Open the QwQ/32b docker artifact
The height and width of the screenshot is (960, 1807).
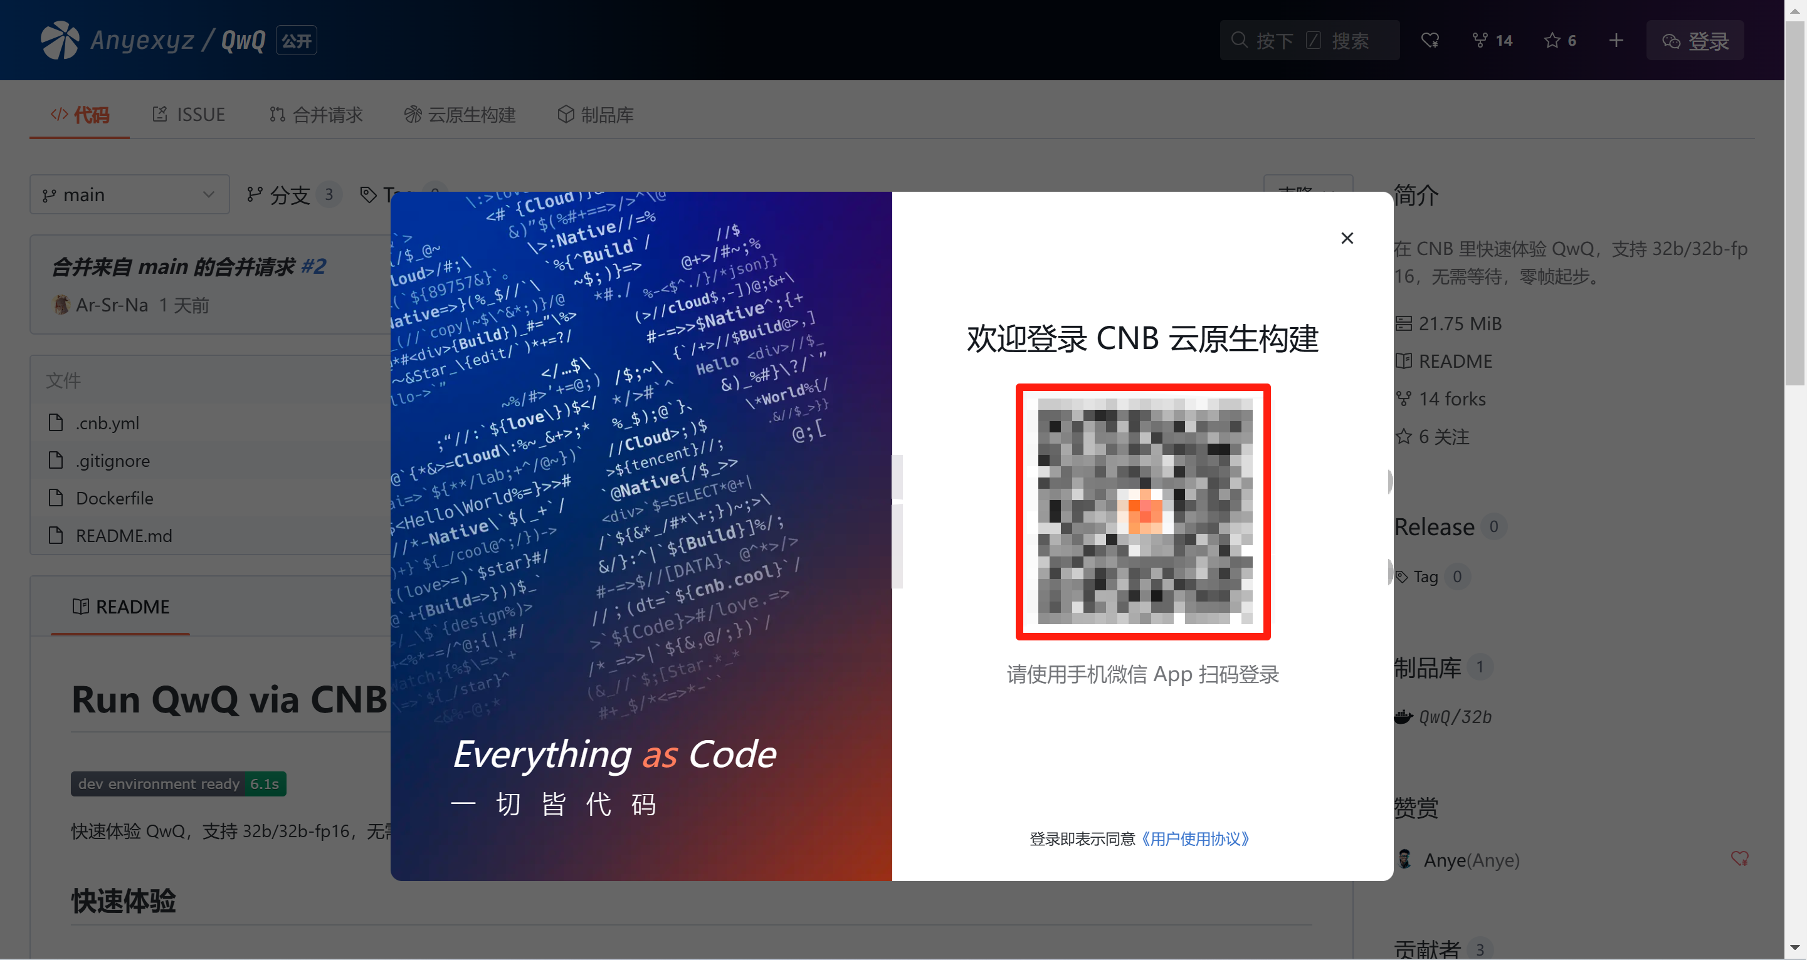tap(1454, 717)
